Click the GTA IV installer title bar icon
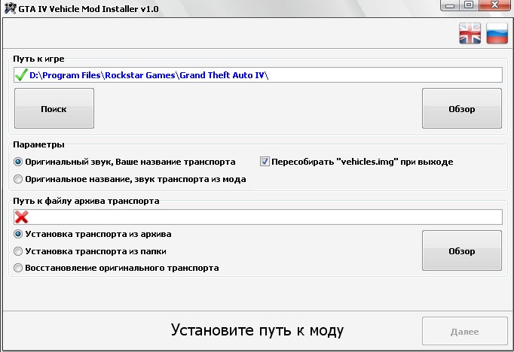Image resolution: width=514 pixels, height=352 pixels. (x=10, y=8)
